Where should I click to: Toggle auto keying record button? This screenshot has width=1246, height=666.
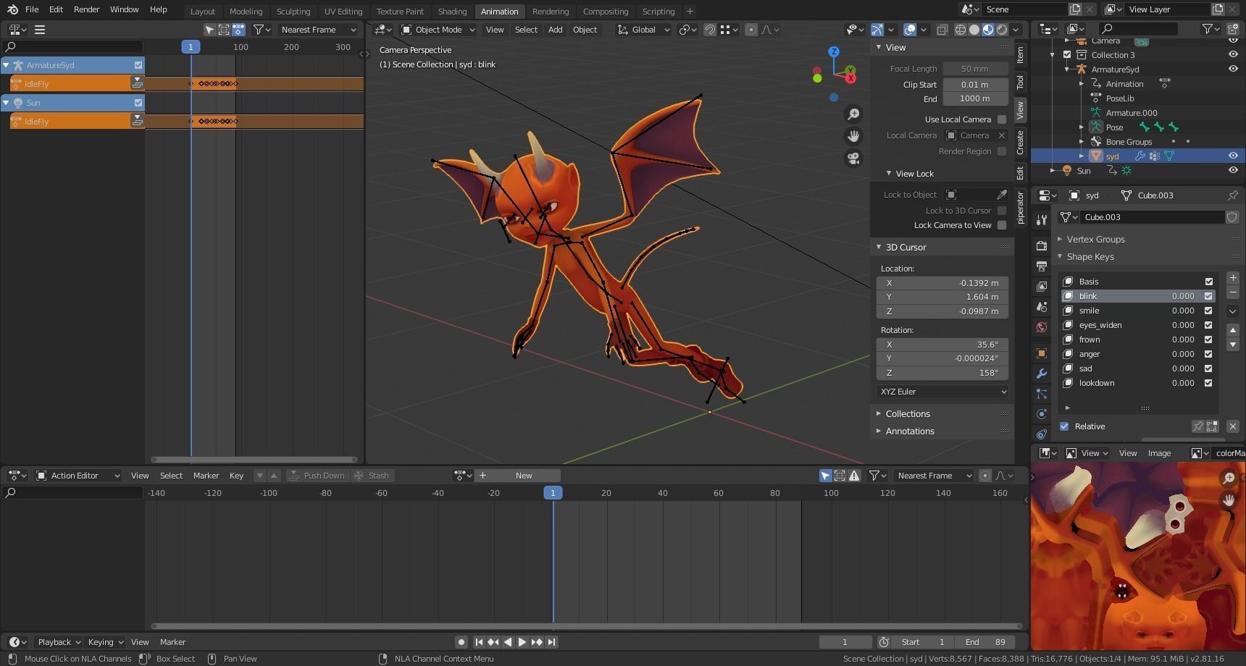(461, 642)
